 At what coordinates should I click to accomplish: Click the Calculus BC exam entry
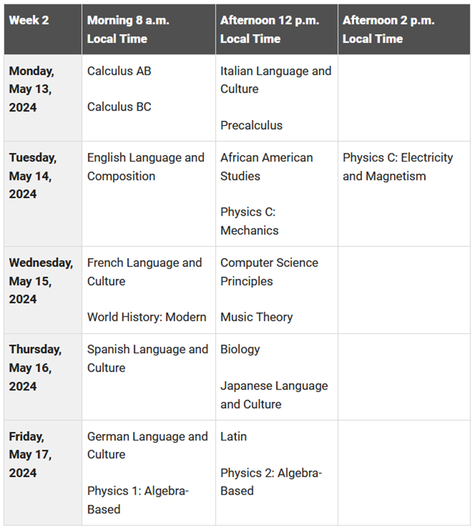click(119, 107)
